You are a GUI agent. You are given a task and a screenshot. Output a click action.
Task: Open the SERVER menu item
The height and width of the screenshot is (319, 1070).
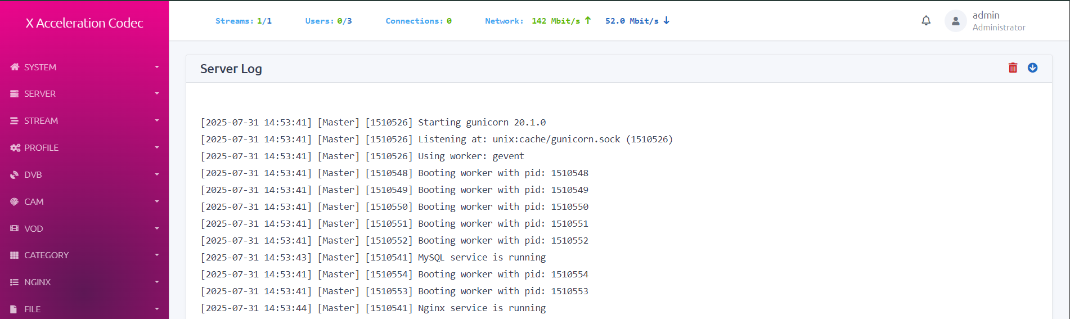tap(84, 94)
